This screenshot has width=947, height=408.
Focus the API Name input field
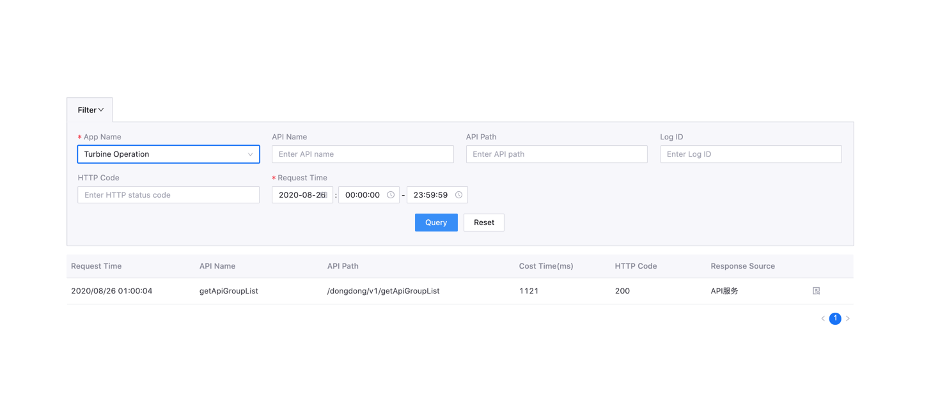[363, 154]
